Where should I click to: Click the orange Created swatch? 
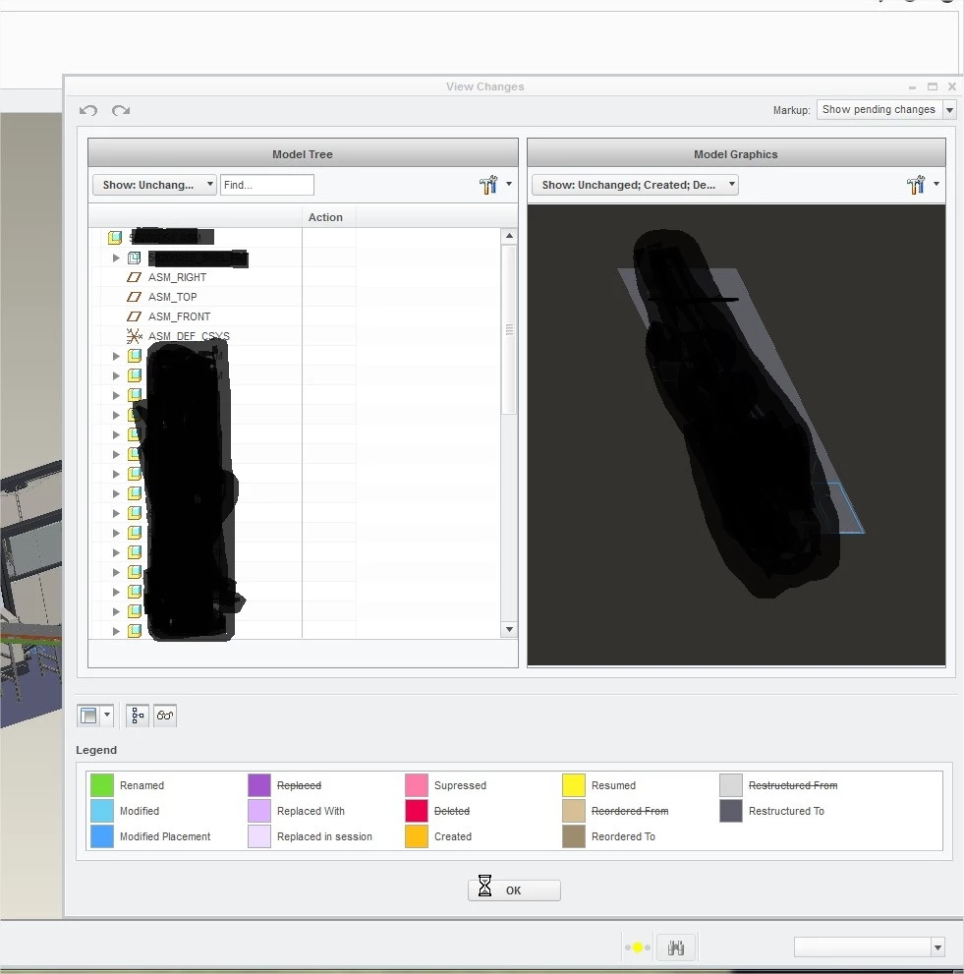pyautogui.click(x=416, y=836)
